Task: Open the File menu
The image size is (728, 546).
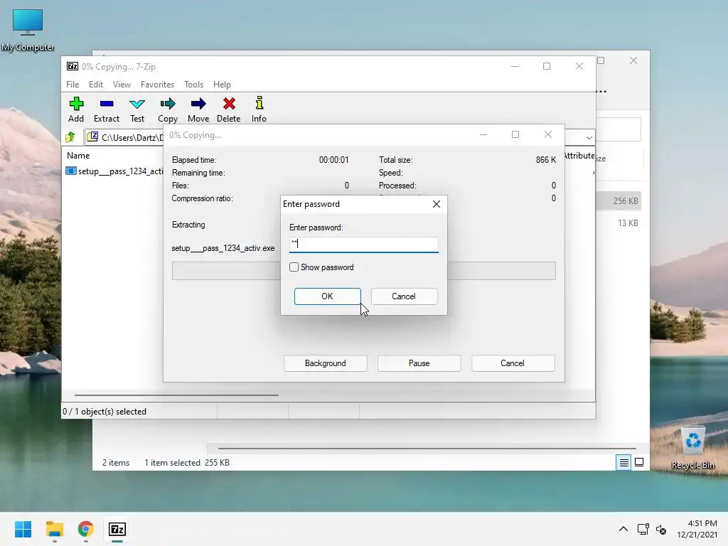Action: [73, 85]
